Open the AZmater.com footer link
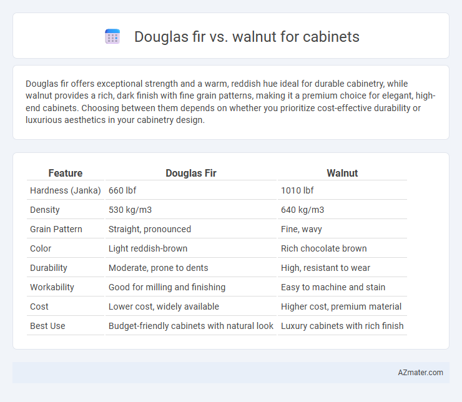The image size is (462, 402). tap(420, 373)
